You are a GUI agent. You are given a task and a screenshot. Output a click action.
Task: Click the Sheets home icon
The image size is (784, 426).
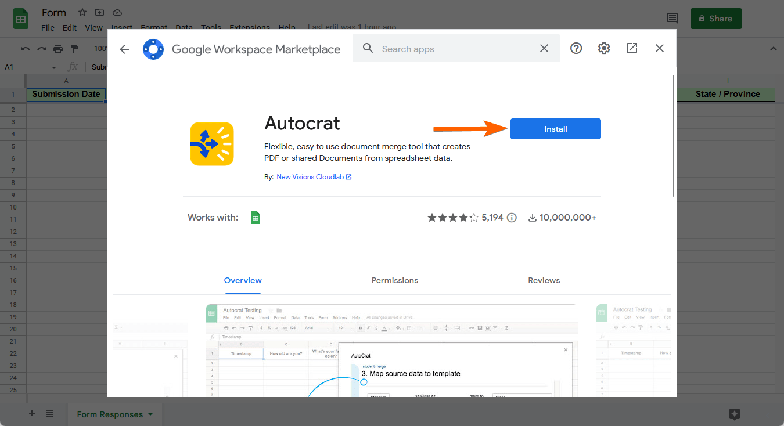(21, 19)
